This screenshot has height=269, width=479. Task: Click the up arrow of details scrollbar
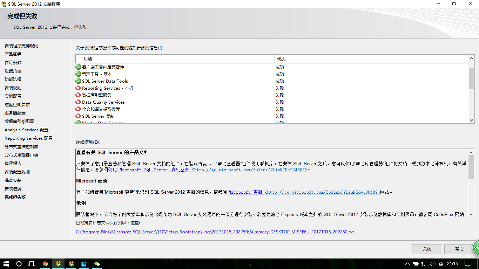(471, 152)
